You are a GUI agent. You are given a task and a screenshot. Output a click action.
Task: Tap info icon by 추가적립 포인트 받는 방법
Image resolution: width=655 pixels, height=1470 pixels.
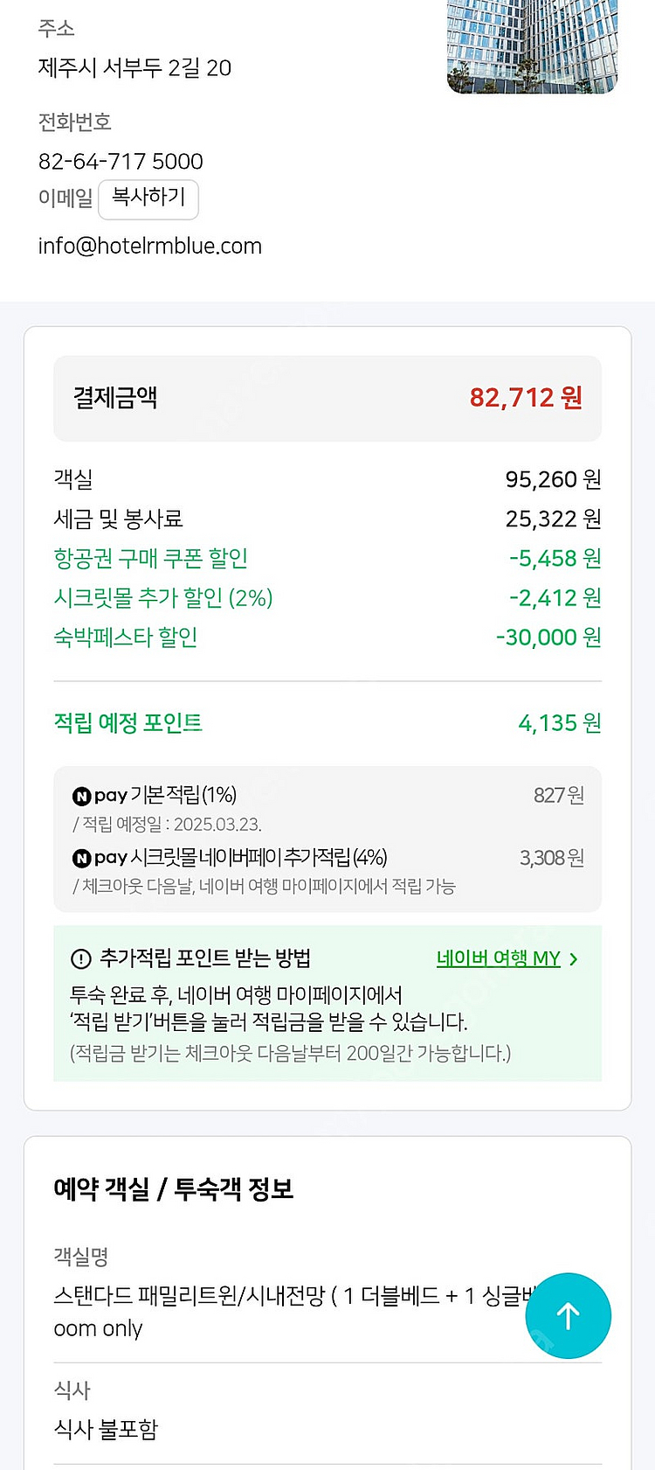point(80,959)
